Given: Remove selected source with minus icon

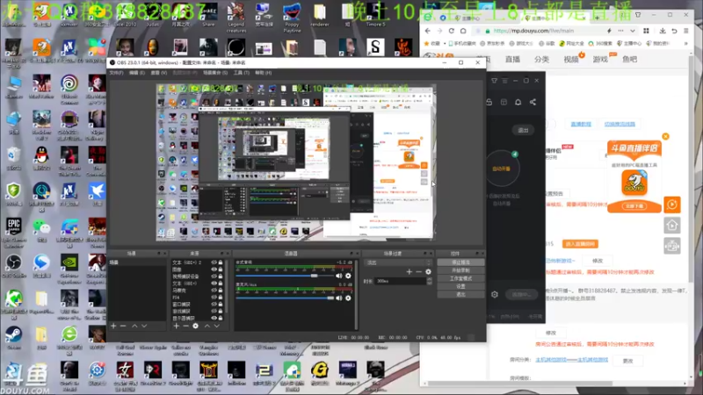Looking at the screenshot, I should pyautogui.click(x=185, y=326).
